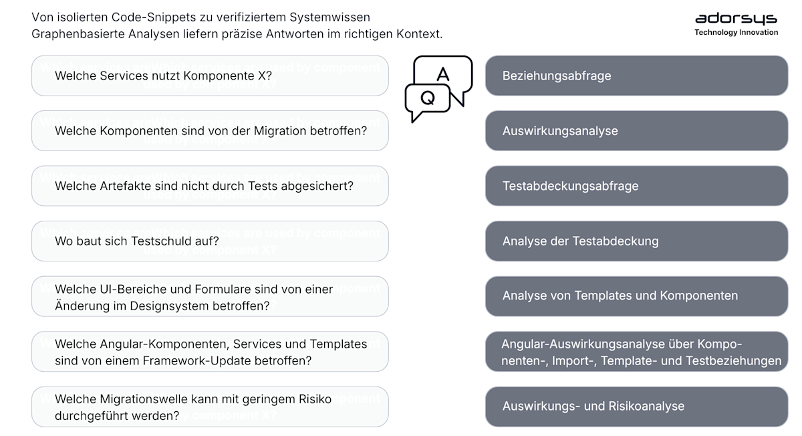Select the UI-Bereiche und Formulare question

tap(210, 296)
